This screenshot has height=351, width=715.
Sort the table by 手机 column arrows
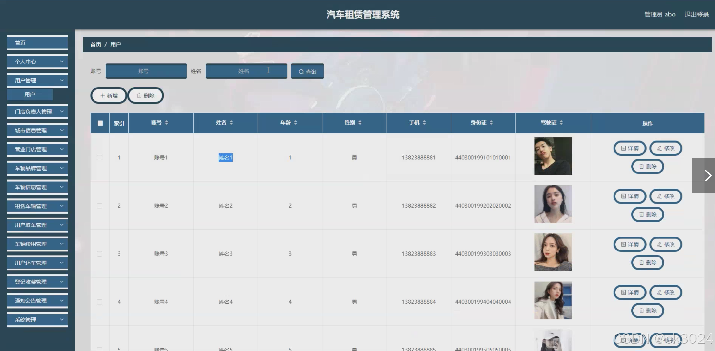coord(424,123)
